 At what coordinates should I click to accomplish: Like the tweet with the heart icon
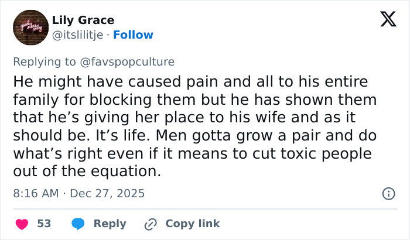coord(22,224)
